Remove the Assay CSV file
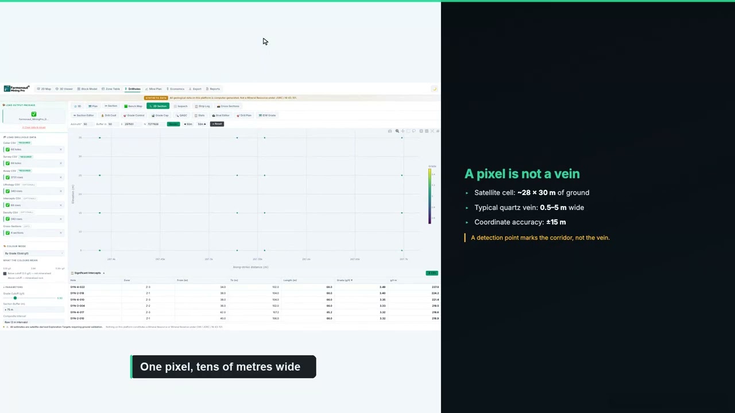 (x=60, y=177)
